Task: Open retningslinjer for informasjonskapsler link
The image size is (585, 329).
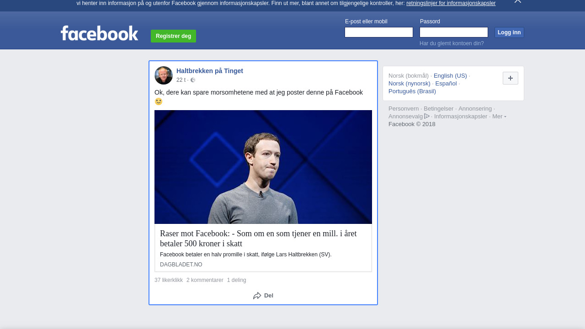Action: point(451,3)
